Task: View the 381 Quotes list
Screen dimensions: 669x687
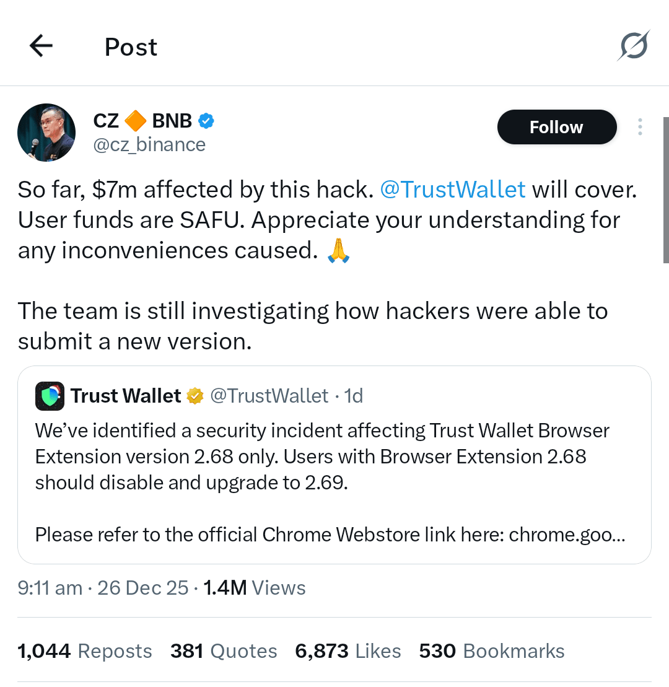Action: tap(224, 651)
